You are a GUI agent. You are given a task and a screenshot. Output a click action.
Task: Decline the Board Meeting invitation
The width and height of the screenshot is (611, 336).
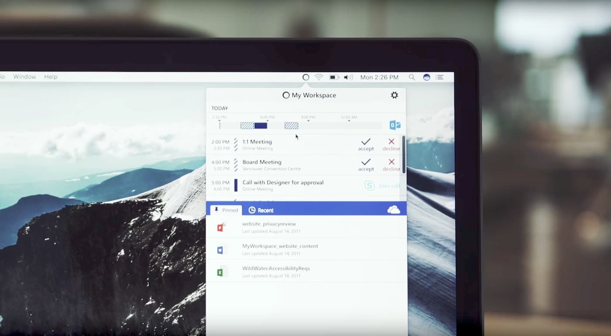[x=391, y=165]
